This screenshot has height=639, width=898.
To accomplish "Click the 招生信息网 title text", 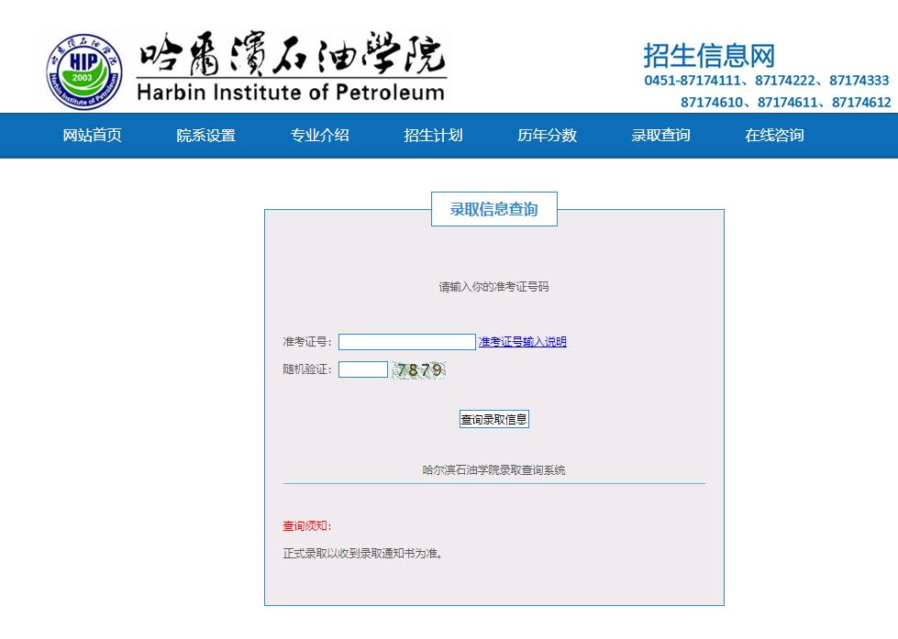I will point(709,56).
